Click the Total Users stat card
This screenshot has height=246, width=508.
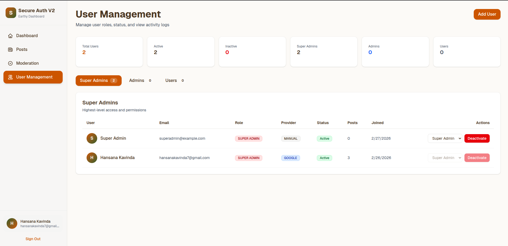pyautogui.click(x=109, y=52)
